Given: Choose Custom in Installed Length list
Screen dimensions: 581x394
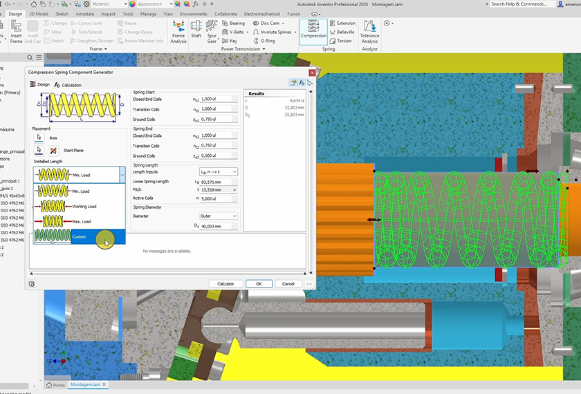Looking at the screenshot, I should click(79, 236).
